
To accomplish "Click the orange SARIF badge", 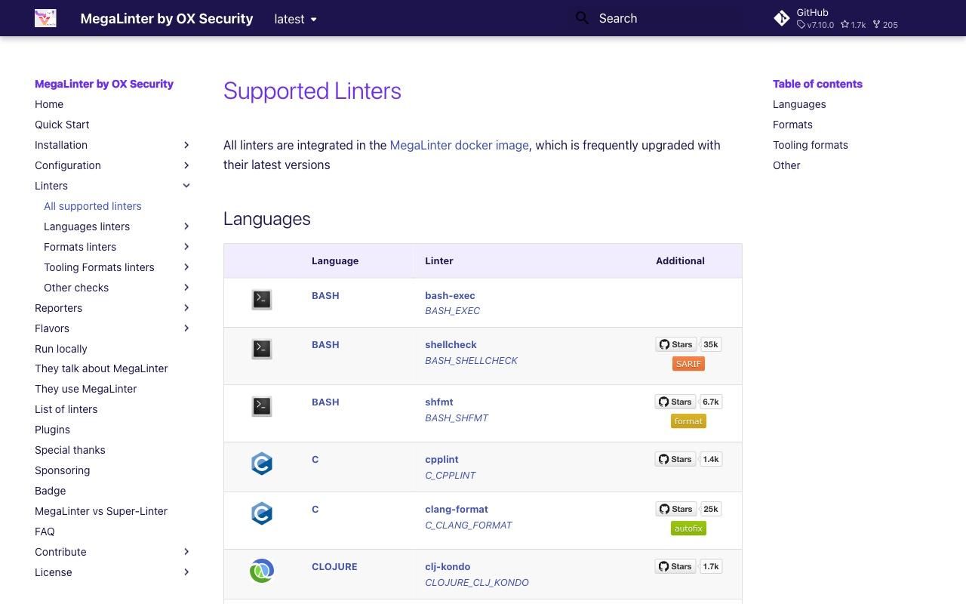I will [x=688, y=364].
